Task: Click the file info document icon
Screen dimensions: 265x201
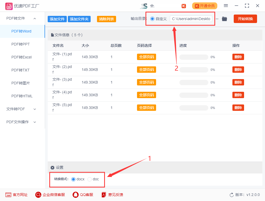Action: click(x=52, y=35)
